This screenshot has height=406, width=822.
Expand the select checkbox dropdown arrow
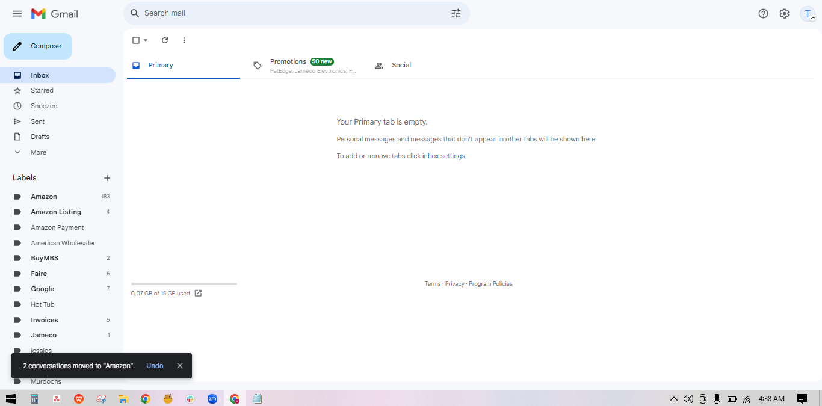(x=146, y=40)
